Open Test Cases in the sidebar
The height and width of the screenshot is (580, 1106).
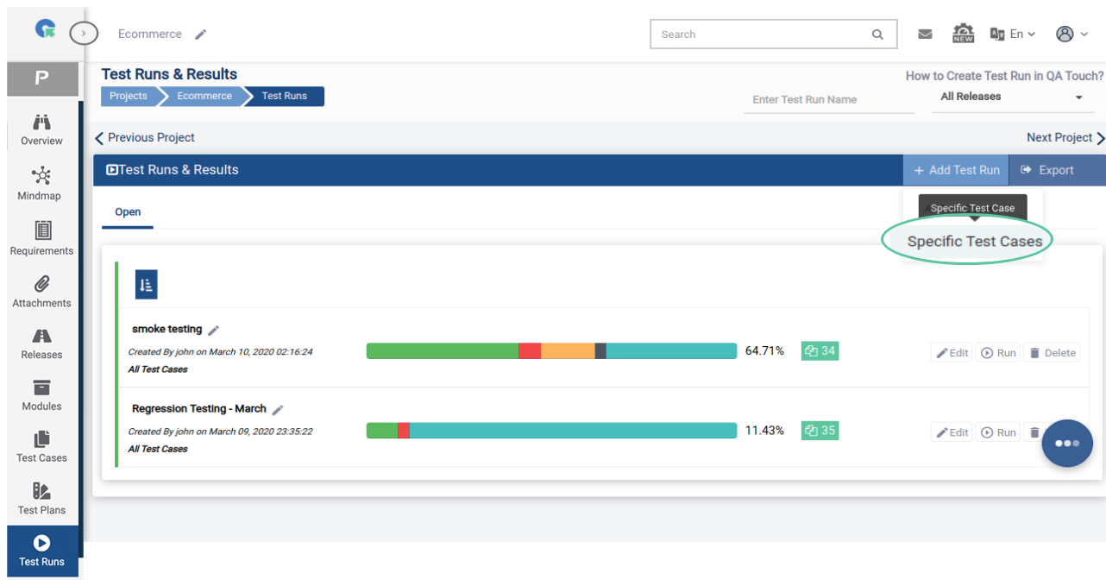(x=41, y=447)
